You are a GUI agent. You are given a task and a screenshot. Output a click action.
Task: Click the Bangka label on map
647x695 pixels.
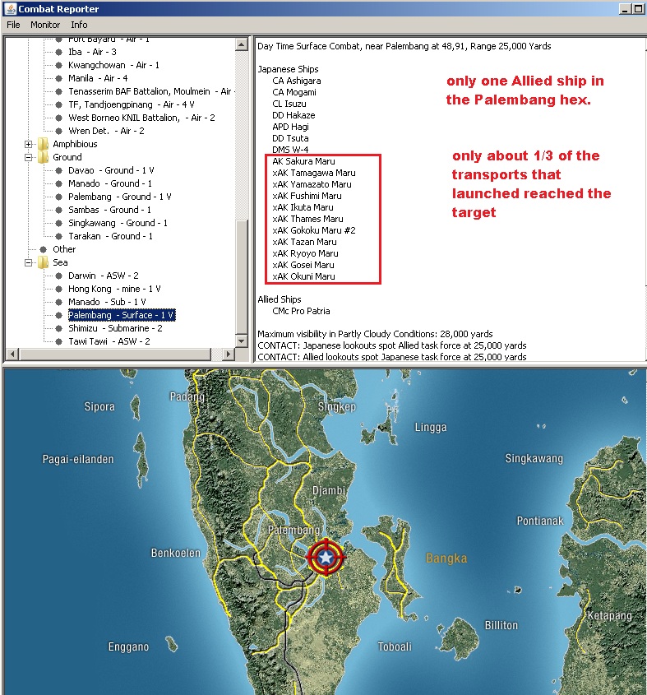click(446, 558)
